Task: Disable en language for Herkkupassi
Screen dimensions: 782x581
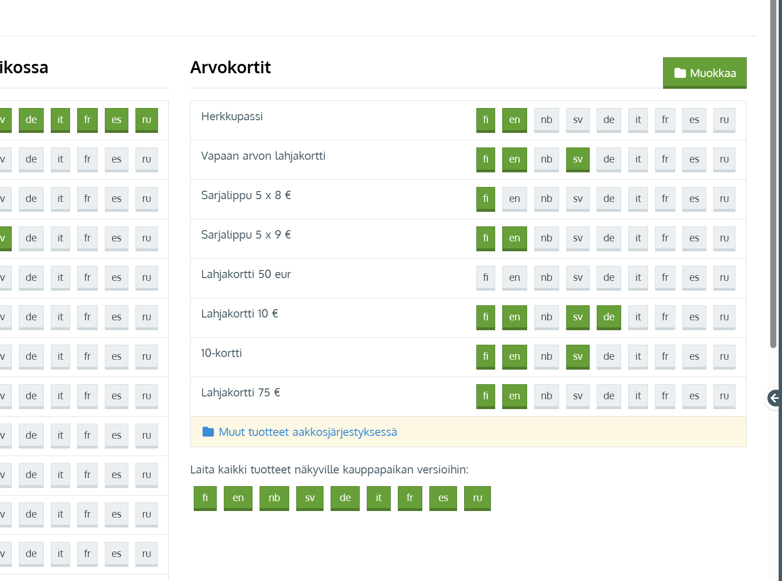Action: point(514,120)
